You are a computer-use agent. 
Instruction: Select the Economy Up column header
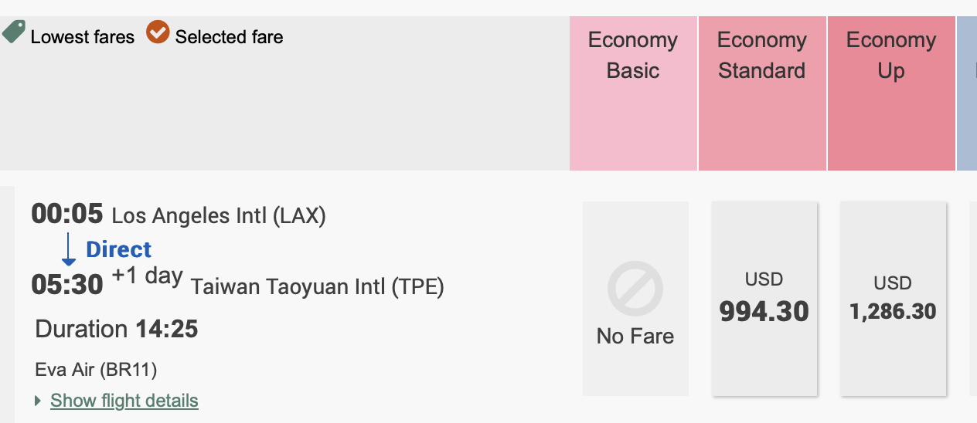coord(891,56)
